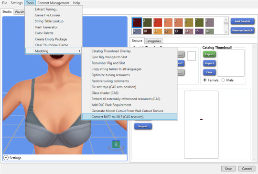
Task: Select Optimize tuning resources
Action: click(x=129, y=75)
